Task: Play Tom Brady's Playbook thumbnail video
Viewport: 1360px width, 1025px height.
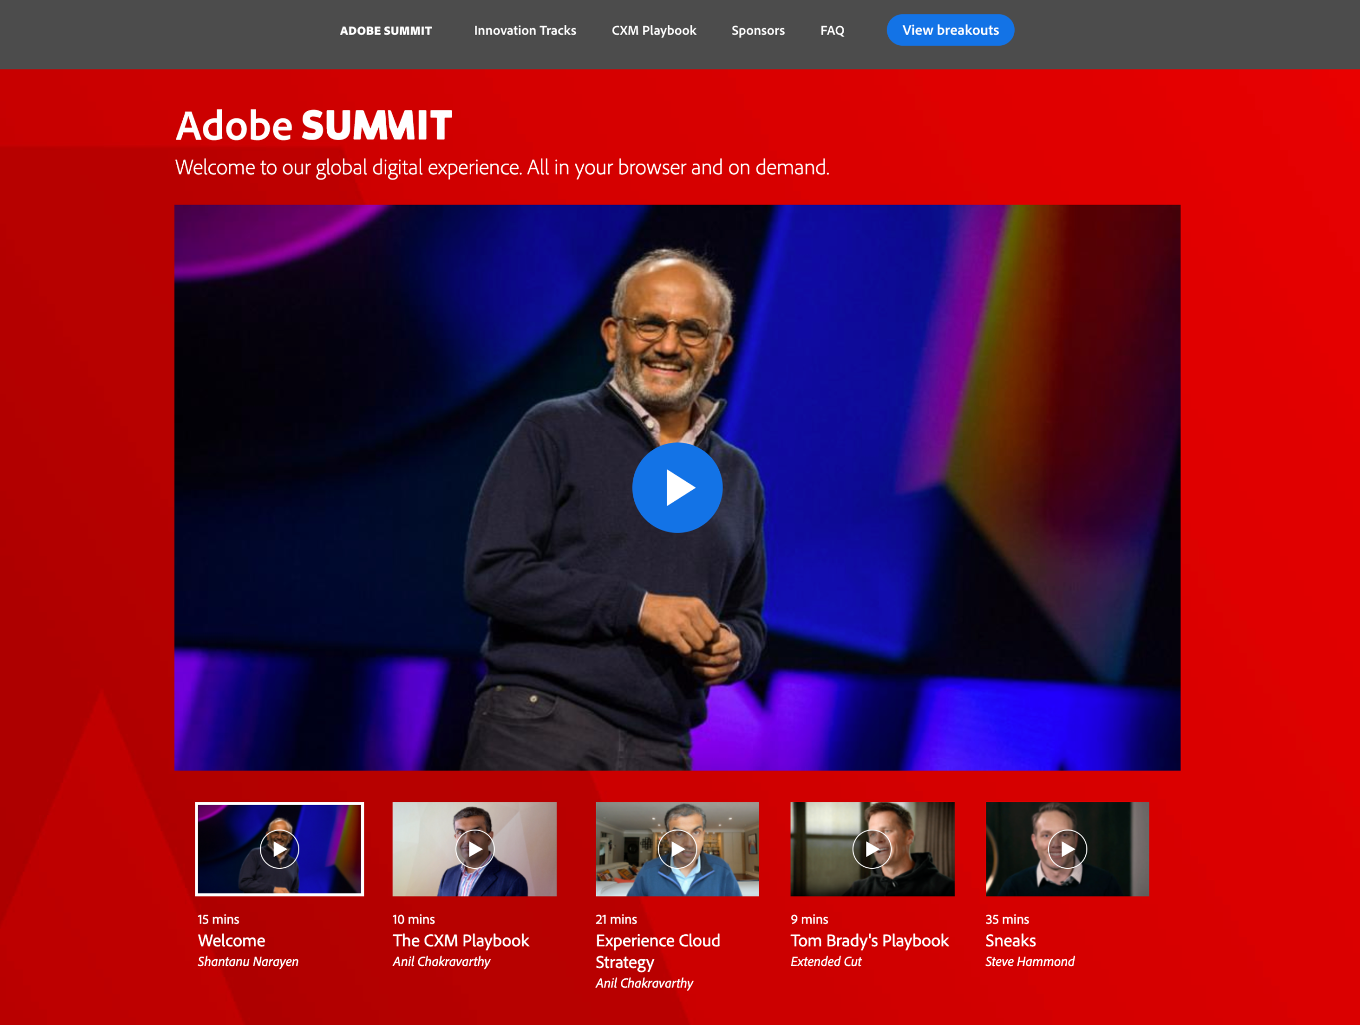Action: 872,849
